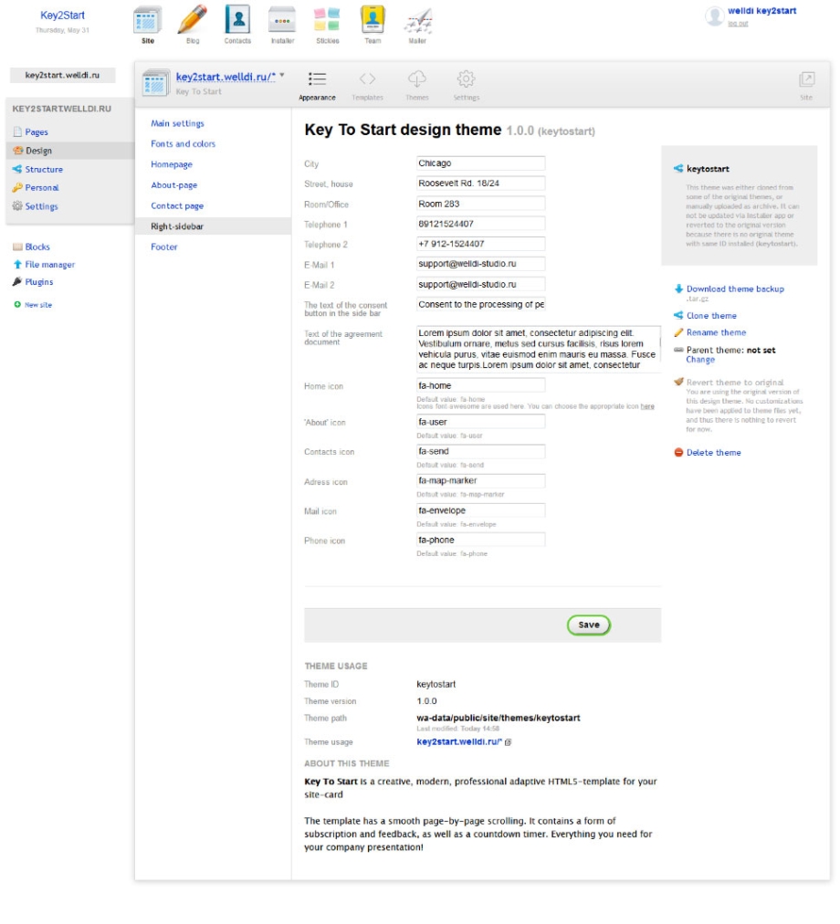The width and height of the screenshot is (840, 924).
Task: Launch the Installer app icon
Action: (x=282, y=21)
